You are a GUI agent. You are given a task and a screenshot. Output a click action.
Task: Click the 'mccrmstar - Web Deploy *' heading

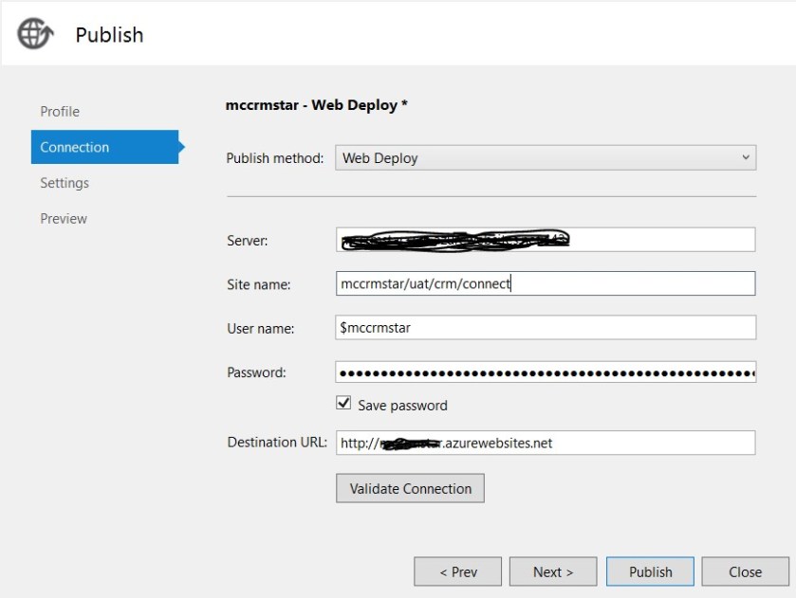click(317, 105)
